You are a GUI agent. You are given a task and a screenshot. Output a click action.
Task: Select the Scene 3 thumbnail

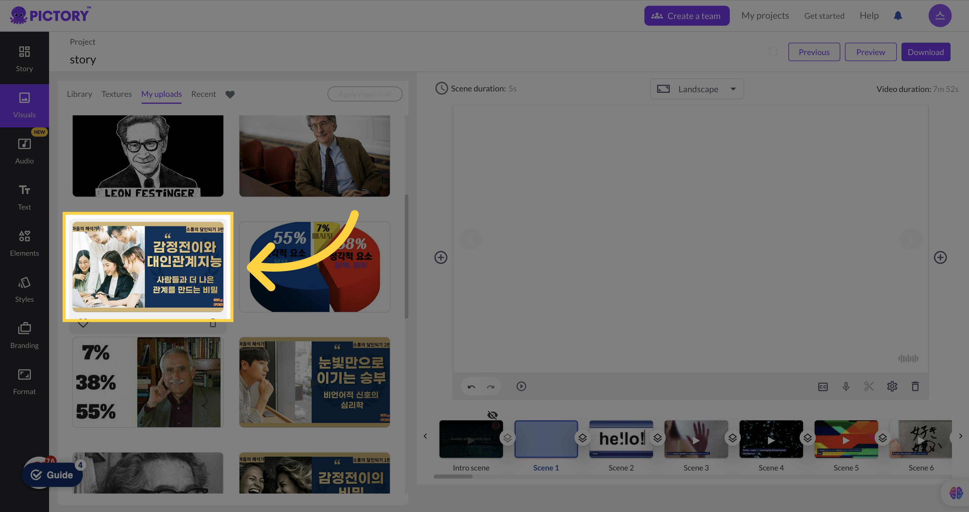click(696, 439)
